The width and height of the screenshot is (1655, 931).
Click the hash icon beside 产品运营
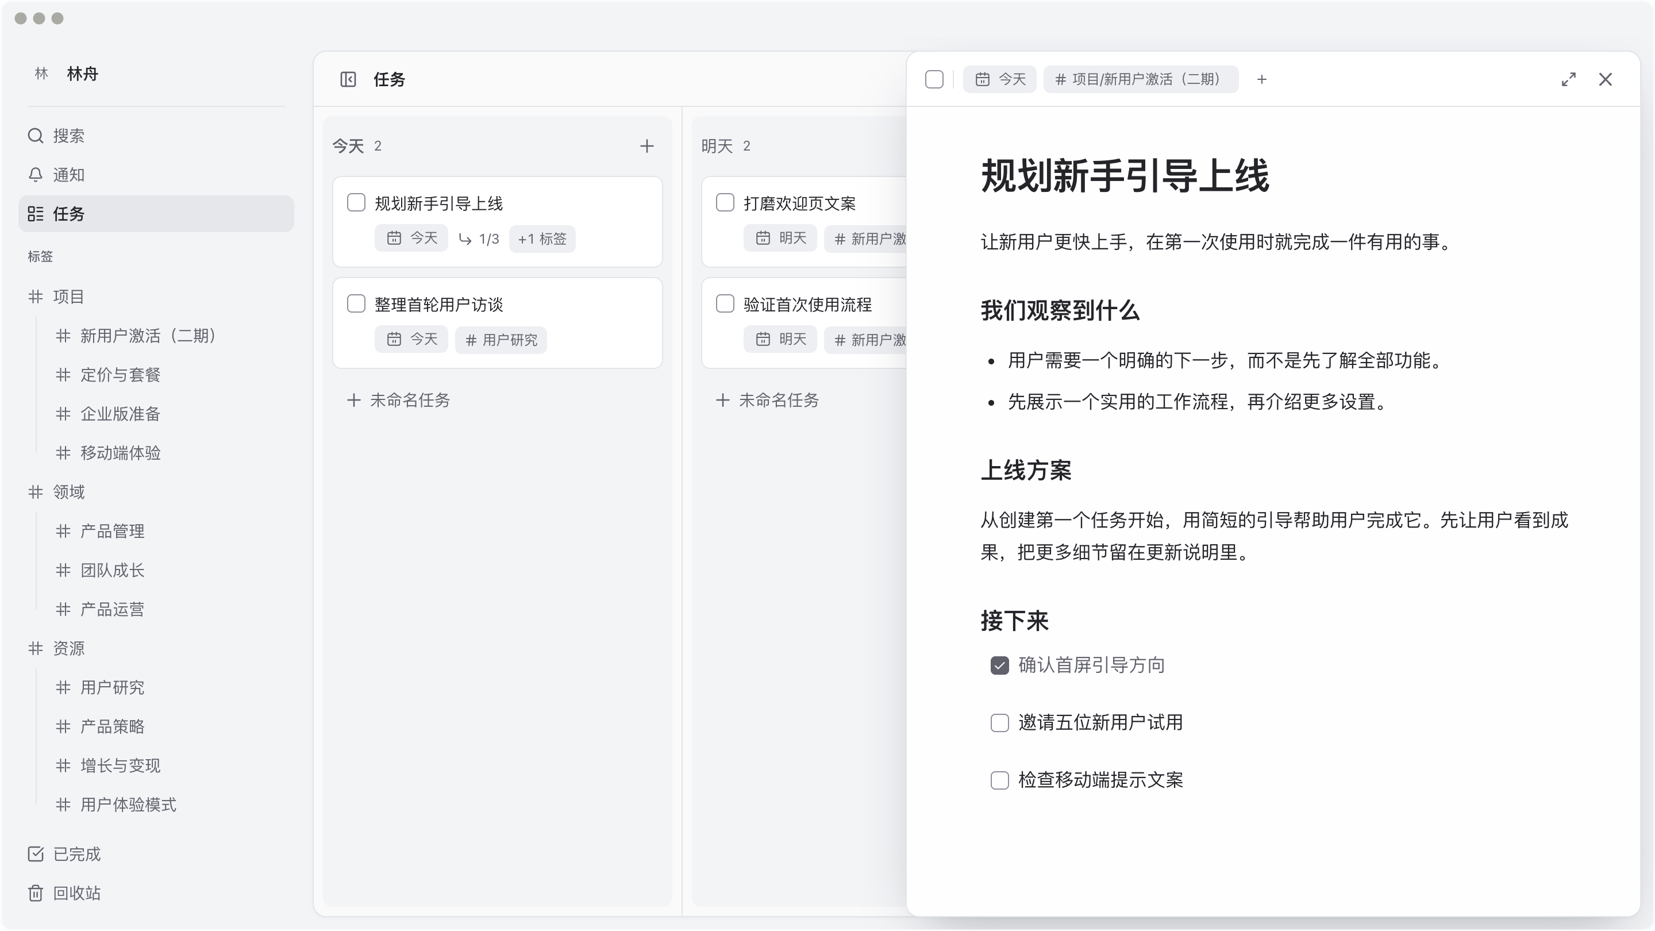(x=63, y=609)
